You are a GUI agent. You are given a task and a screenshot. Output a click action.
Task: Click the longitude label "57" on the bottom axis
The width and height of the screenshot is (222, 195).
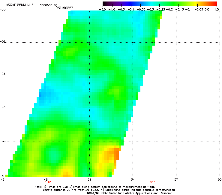pyautogui.click(x=176, y=180)
